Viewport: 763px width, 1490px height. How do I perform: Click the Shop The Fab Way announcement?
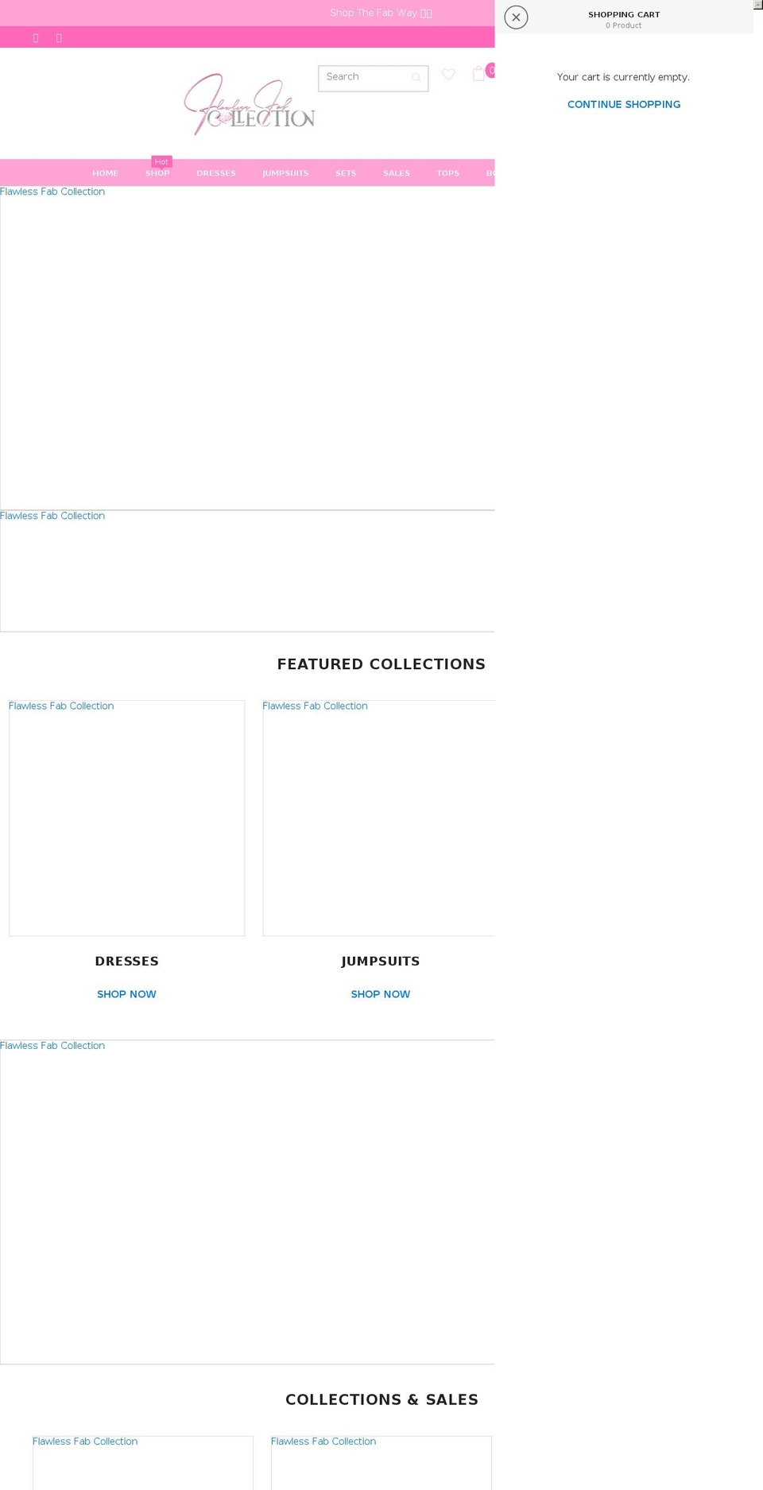click(x=381, y=14)
